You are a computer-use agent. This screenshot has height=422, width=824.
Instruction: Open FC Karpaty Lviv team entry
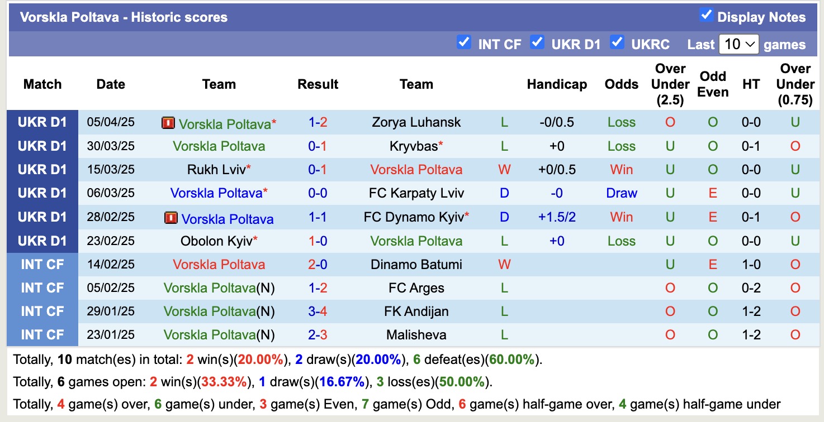pyautogui.click(x=416, y=193)
